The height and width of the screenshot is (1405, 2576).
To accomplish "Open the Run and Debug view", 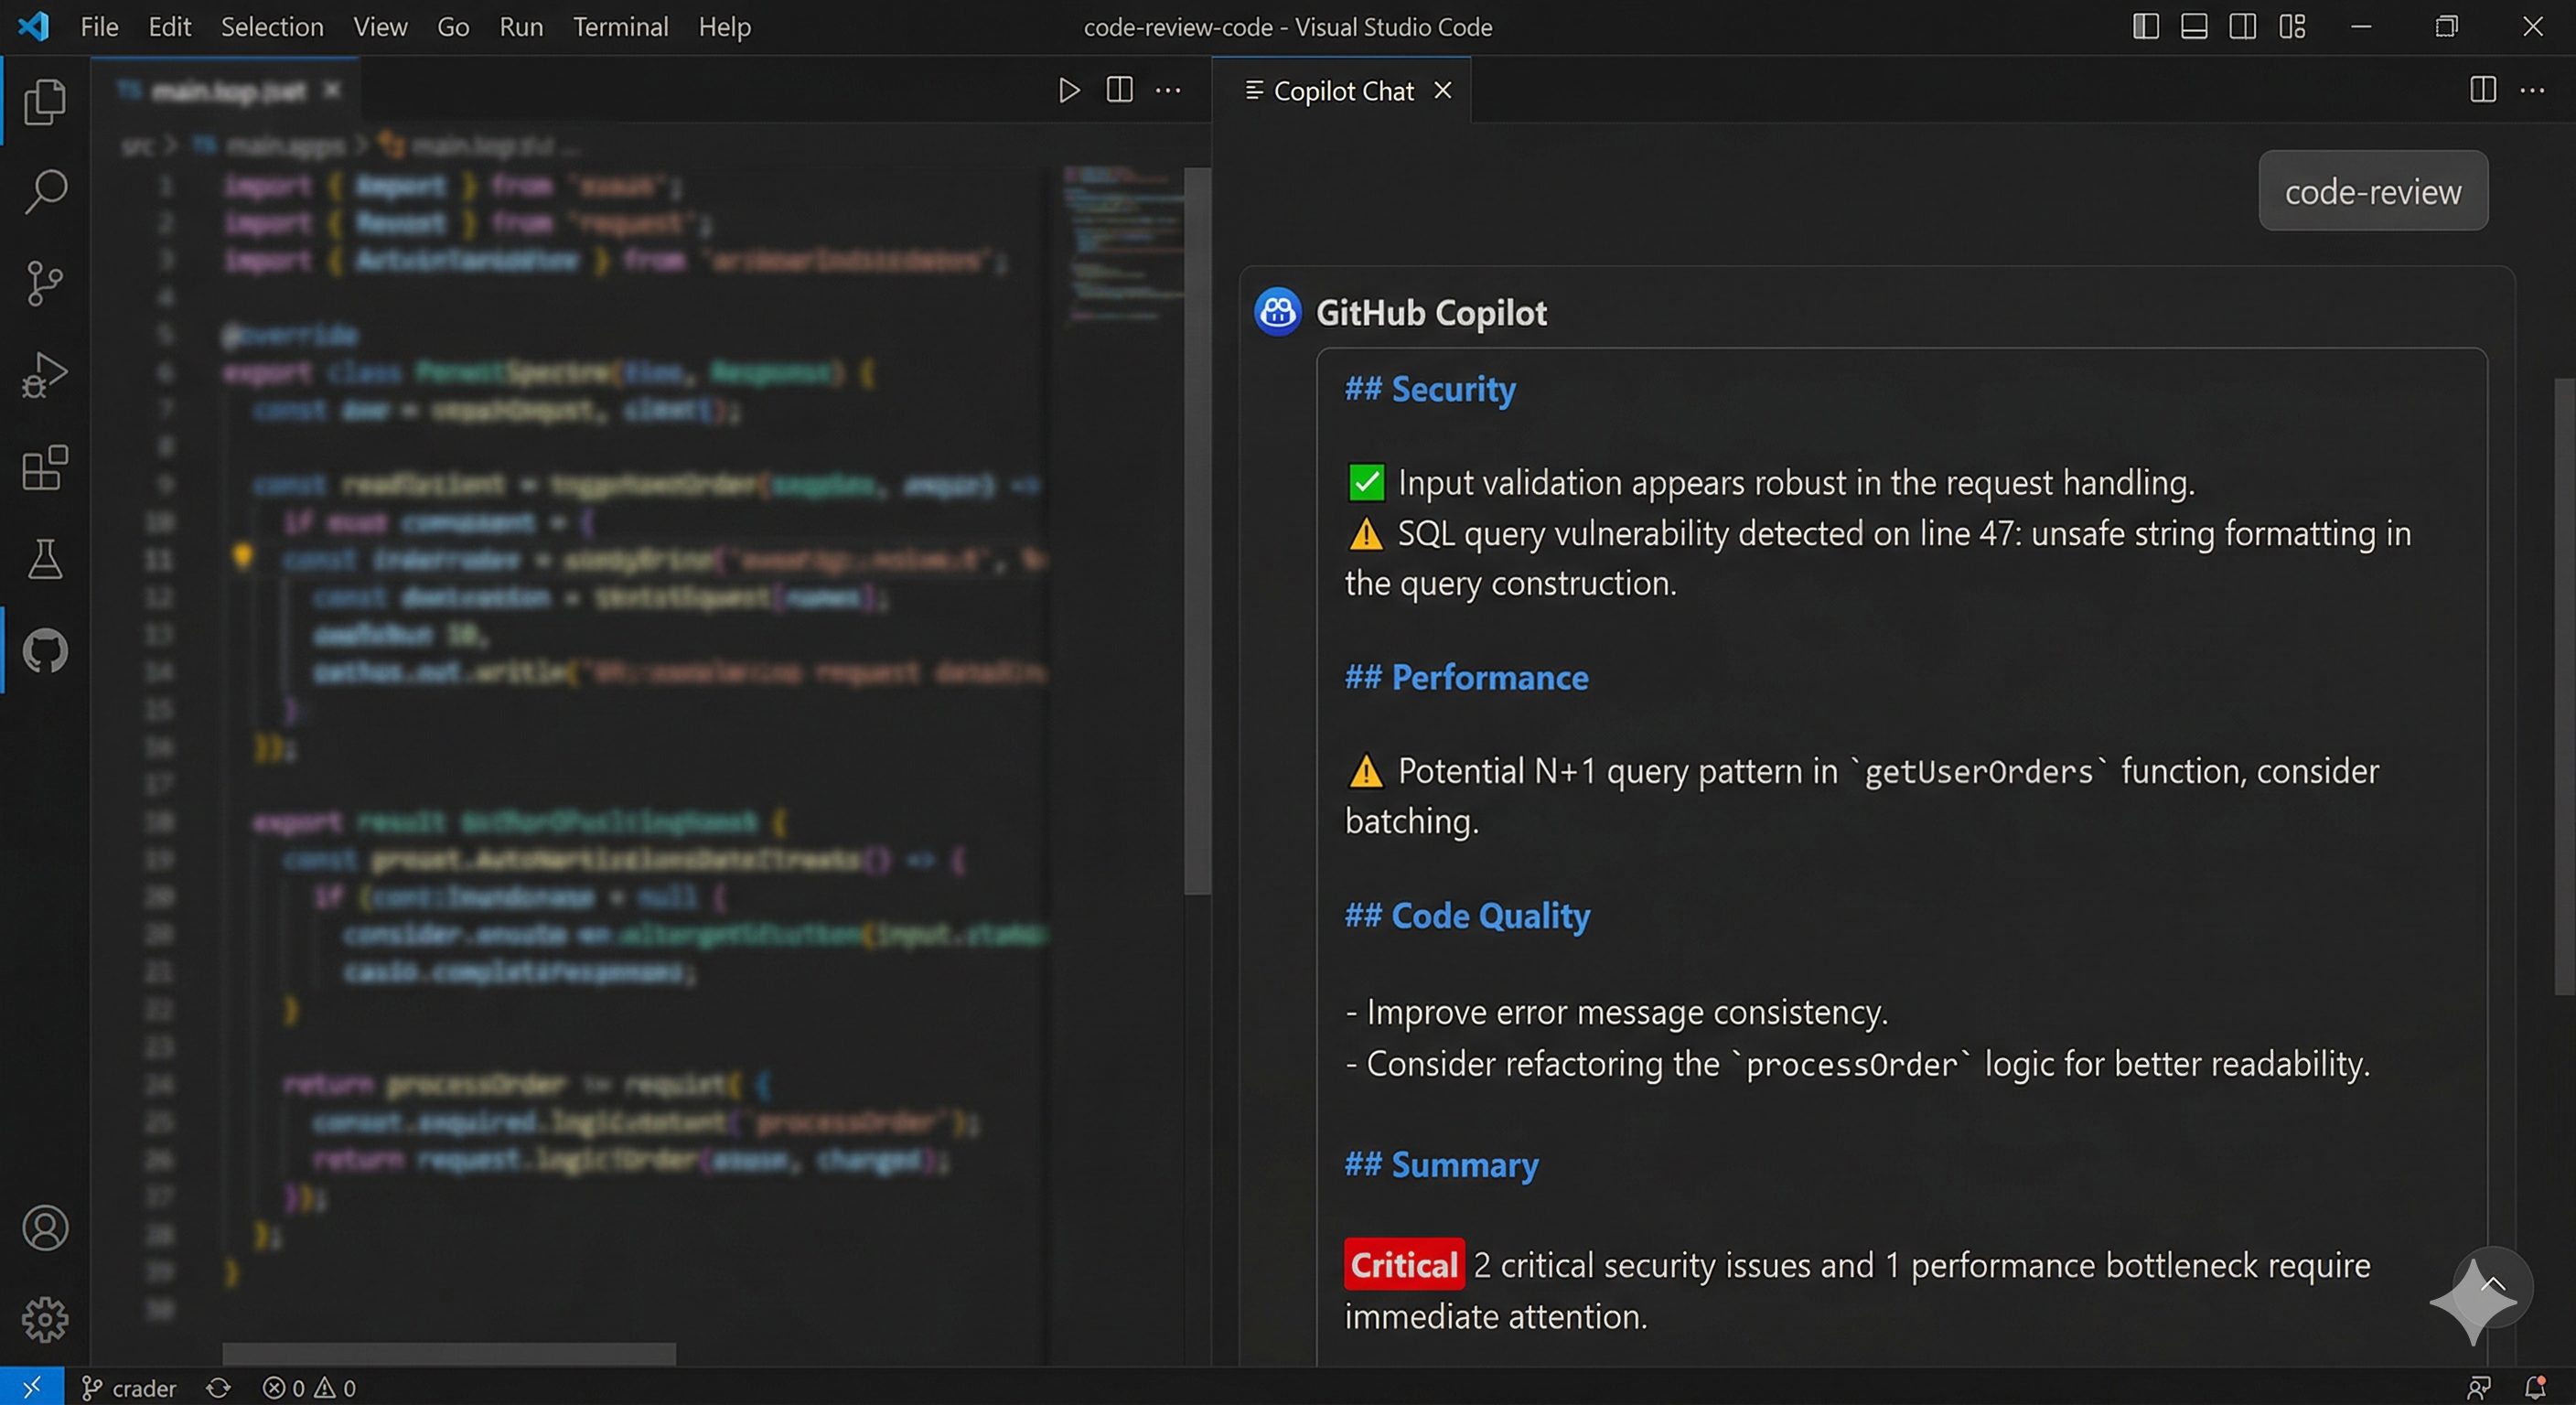I will click(44, 375).
